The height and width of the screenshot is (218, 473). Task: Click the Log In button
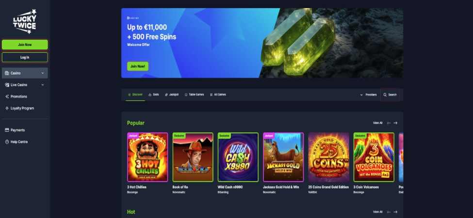[25, 57]
